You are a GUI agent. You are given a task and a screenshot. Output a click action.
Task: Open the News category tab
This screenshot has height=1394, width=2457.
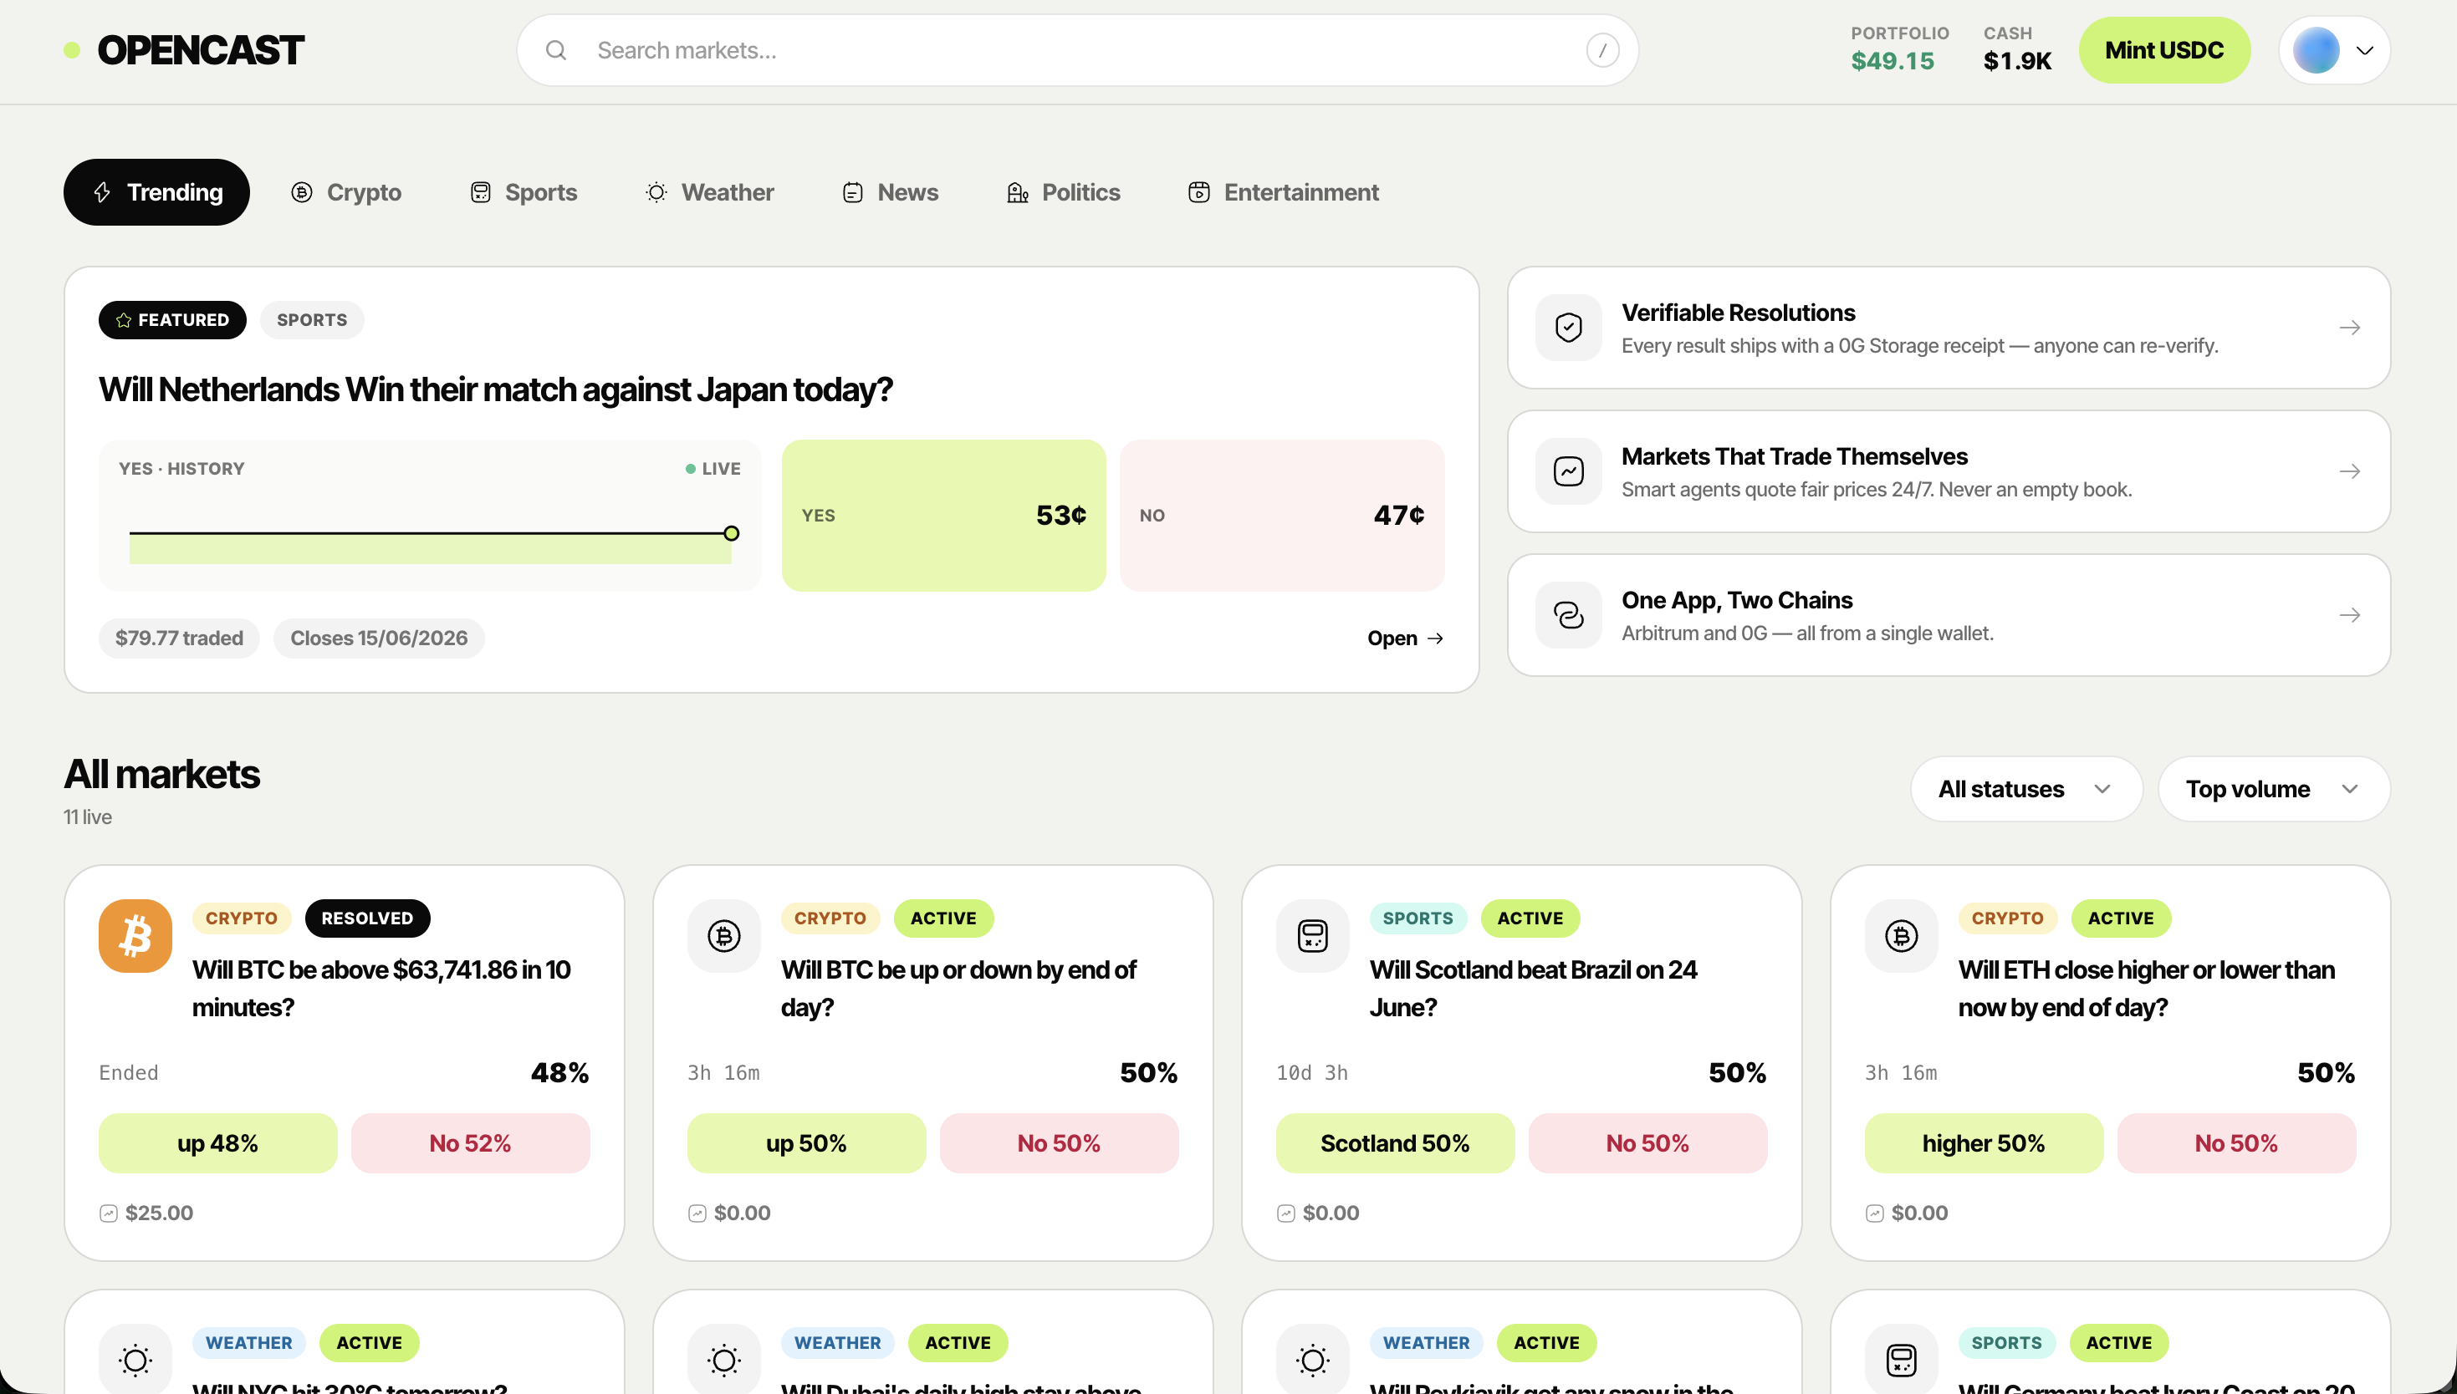(890, 192)
